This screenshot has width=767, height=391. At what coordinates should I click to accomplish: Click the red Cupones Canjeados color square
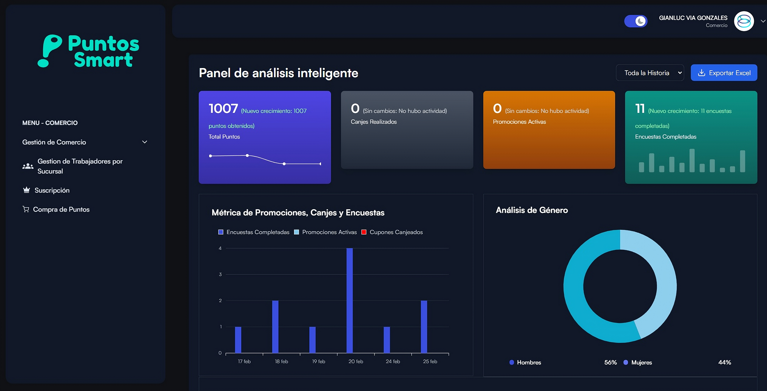pos(364,232)
